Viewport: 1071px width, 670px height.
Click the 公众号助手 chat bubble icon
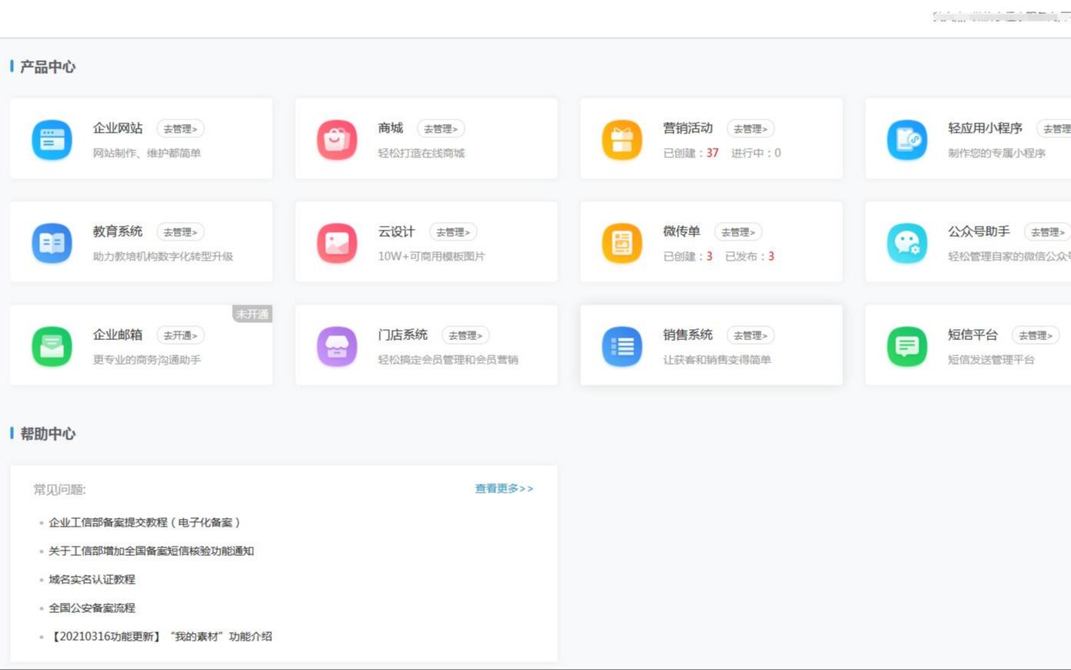click(907, 243)
